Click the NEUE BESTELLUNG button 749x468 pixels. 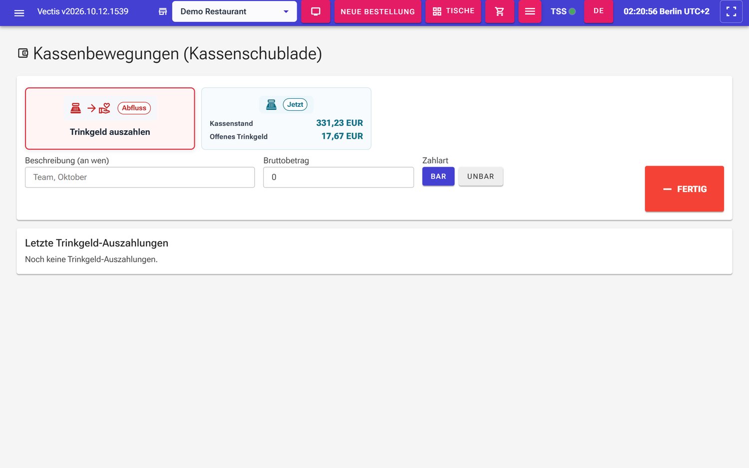tap(377, 11)
